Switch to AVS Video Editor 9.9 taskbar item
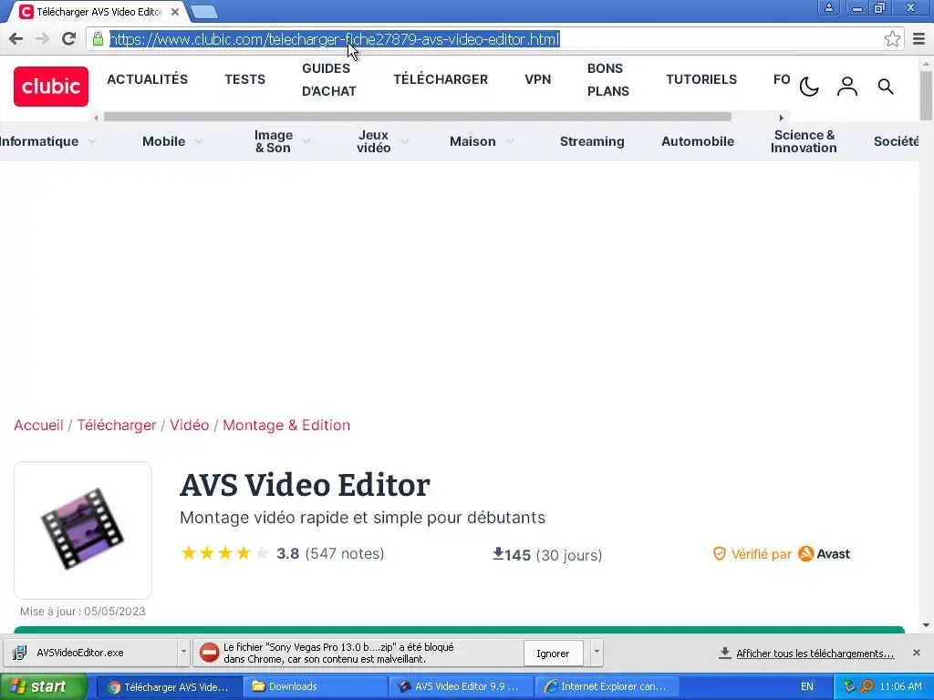 click(461, 686)
